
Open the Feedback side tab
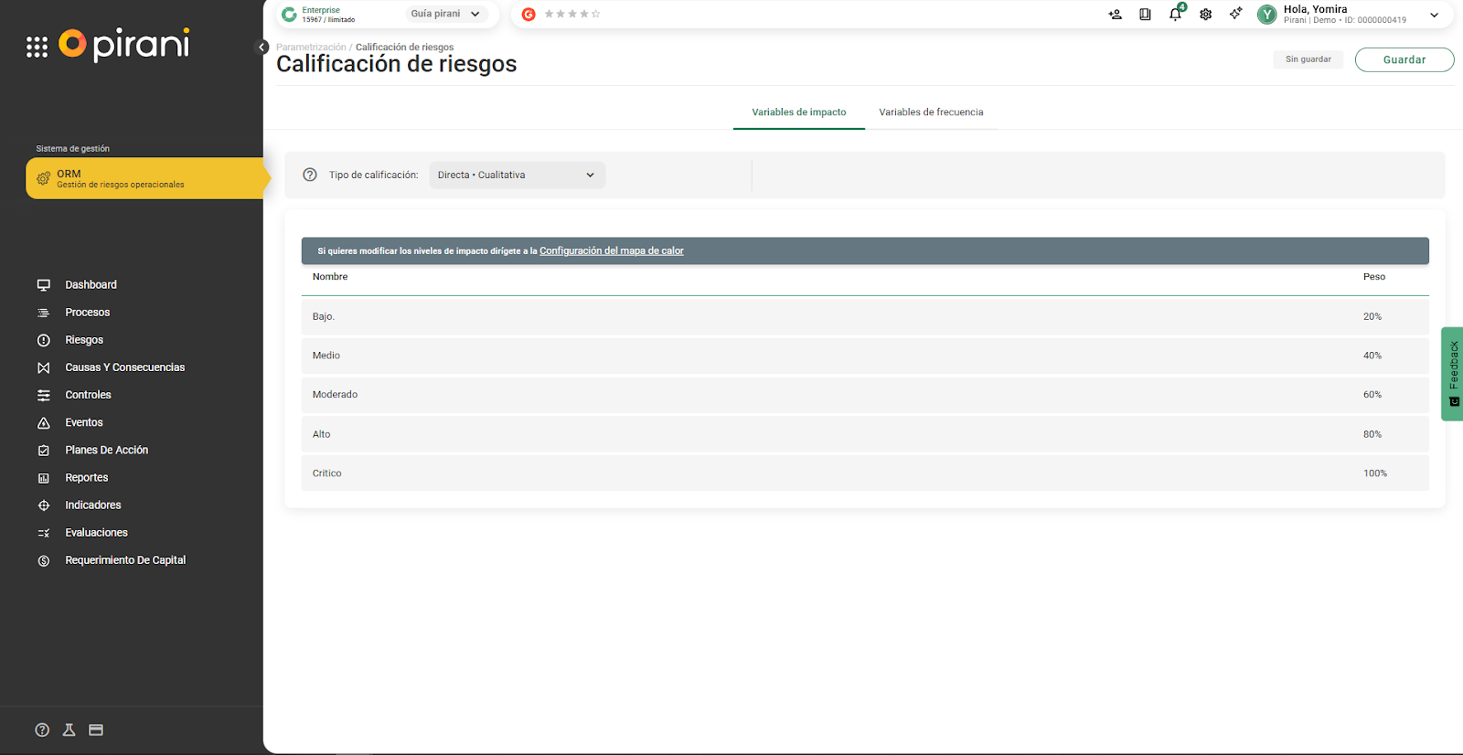pyautogui.click(x=1452, y=373)
